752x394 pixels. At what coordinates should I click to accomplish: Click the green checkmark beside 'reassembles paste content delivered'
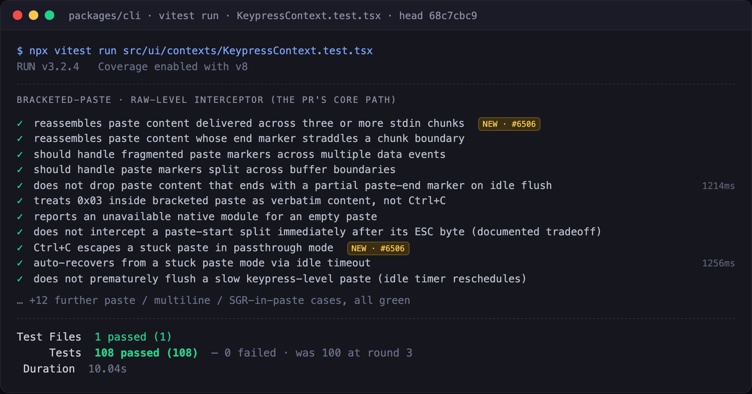click(20, 124)
